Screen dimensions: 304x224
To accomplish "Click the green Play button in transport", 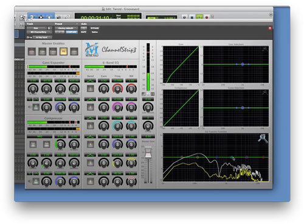I will (199, 17).
